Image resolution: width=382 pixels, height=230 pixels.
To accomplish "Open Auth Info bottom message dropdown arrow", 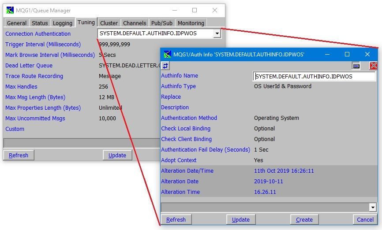I will coord(373,208).
